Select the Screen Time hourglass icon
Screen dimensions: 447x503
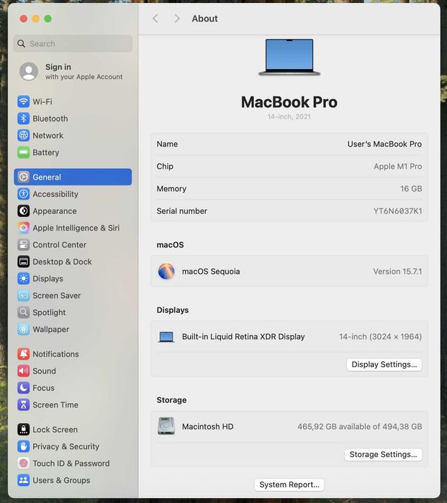[x=24, y=405]
